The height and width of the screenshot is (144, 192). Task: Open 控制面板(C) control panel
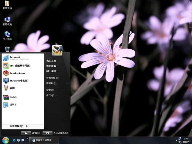click(52, 78)
